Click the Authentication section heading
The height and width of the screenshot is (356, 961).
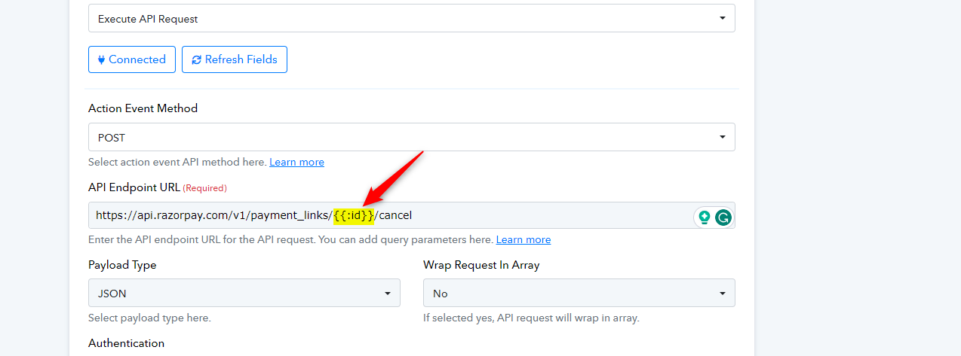pyautogui.click(x=126, y=343)
